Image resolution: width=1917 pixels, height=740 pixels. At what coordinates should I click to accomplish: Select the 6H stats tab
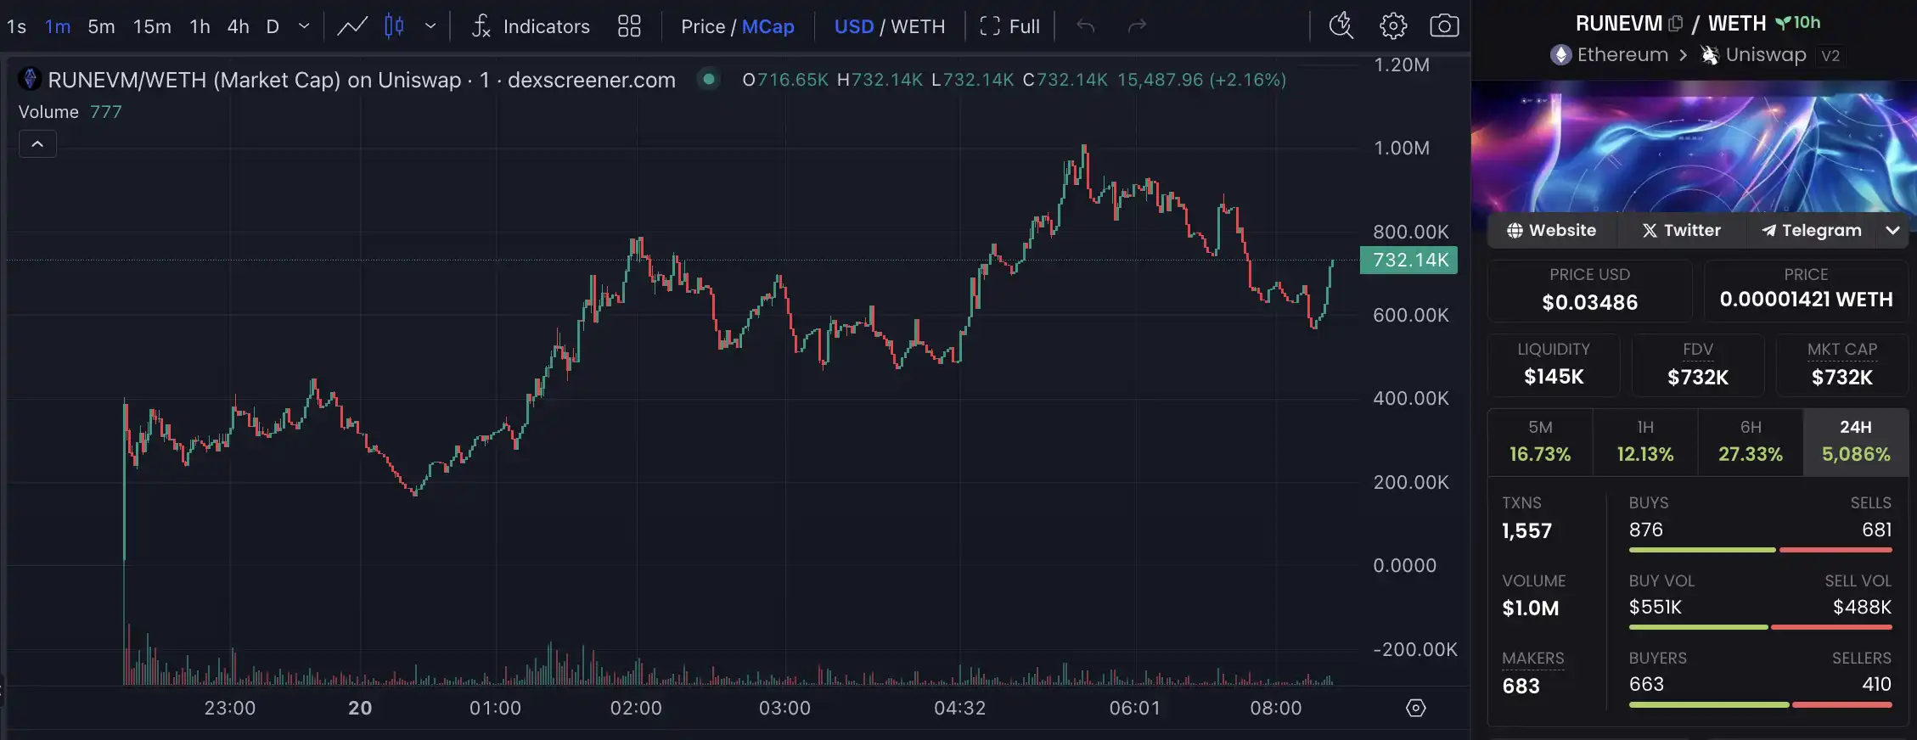click(x=1750, y=440)
